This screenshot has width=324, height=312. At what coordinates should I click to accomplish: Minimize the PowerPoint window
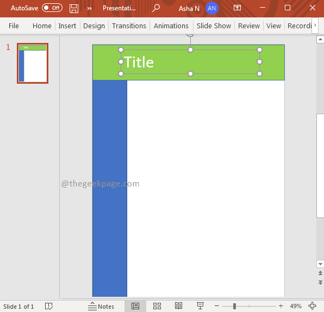click(x=263, y=8)
